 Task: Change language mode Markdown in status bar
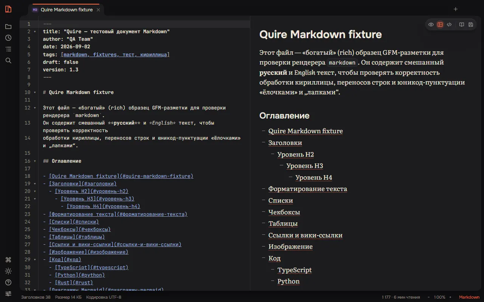(469, 297)
